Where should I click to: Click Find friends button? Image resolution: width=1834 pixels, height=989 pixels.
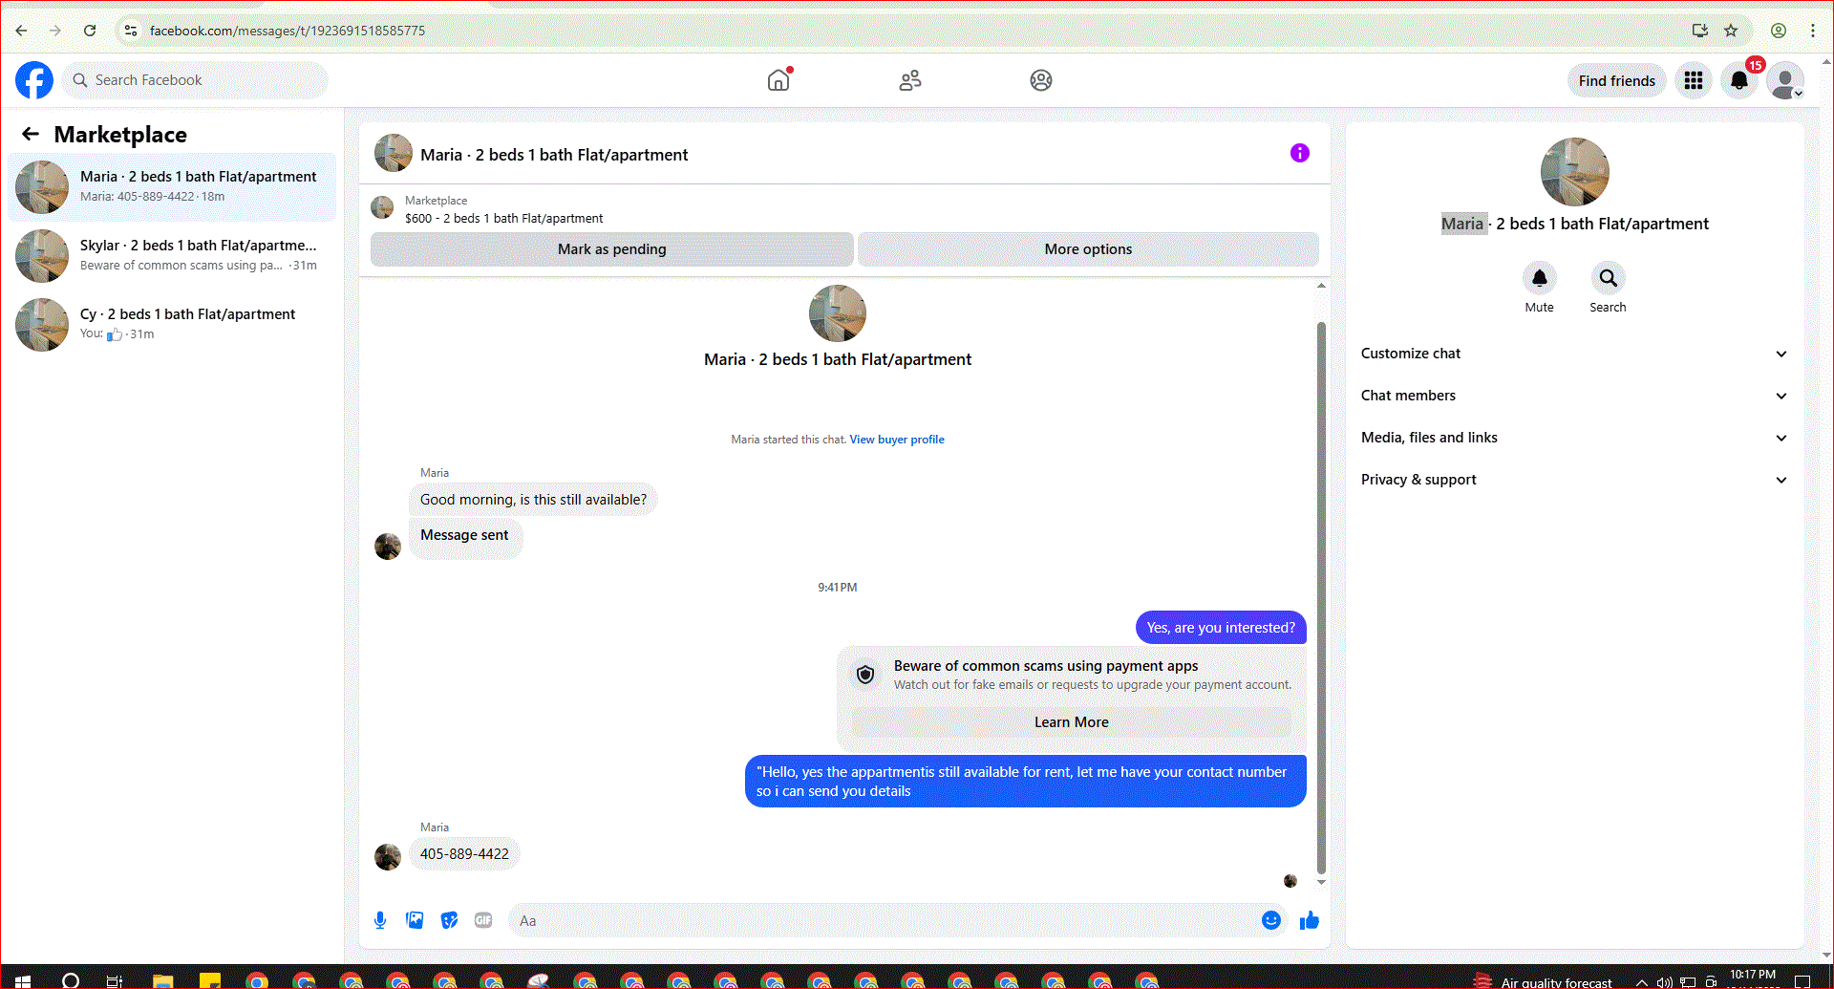[x=1616, y=81]
